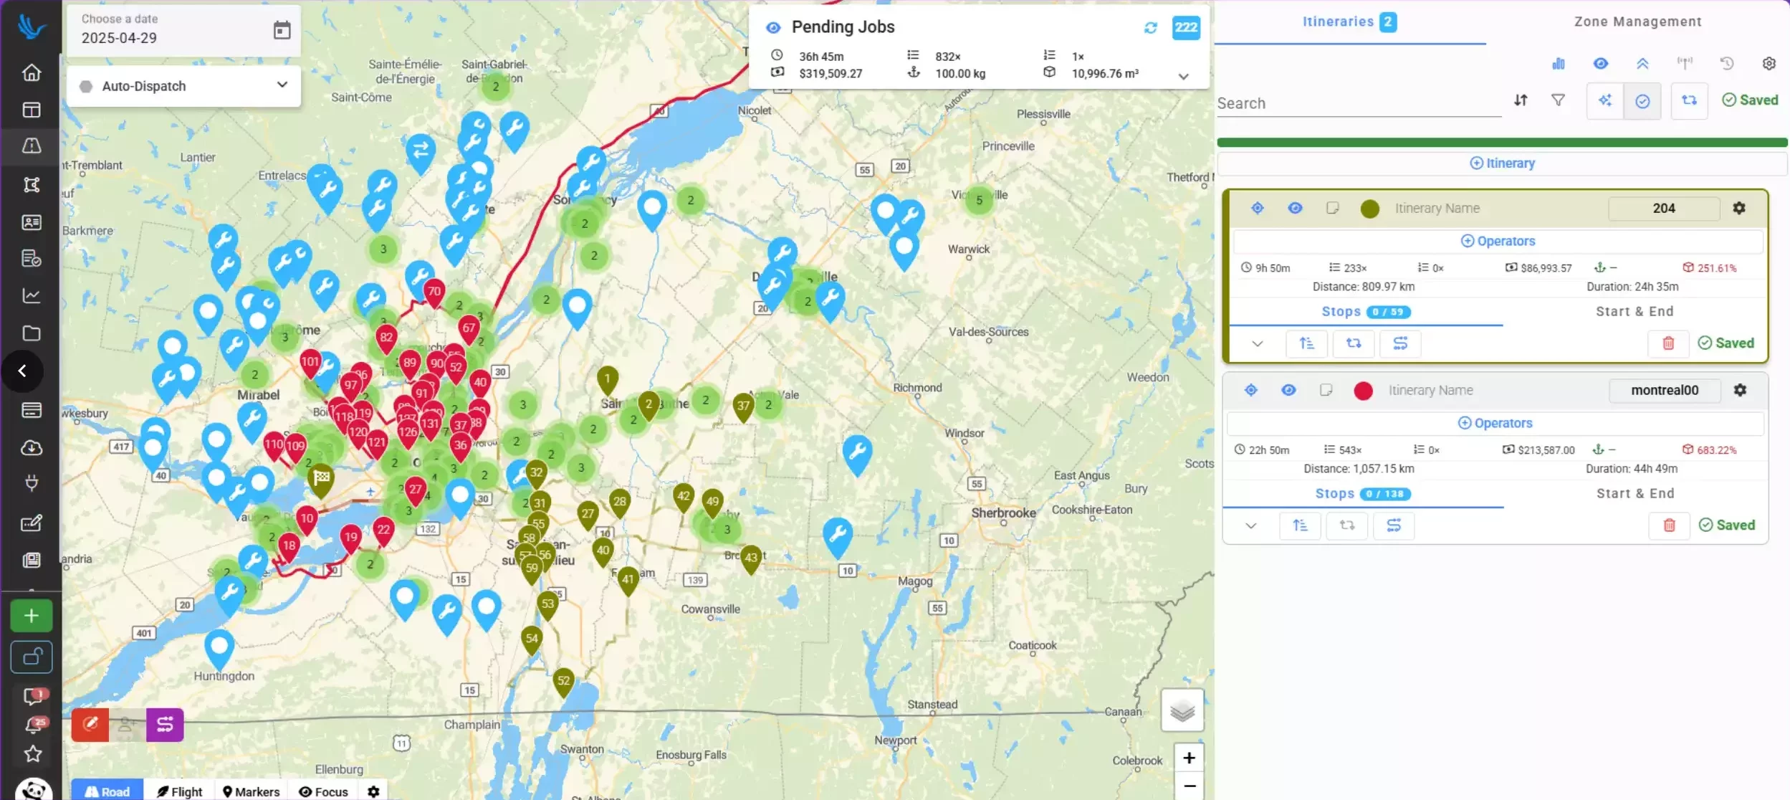Image resolution: width=1790 pixels, height=800 pixels.
Task: Click the itinerary Search field
Action: tap(1358, 103)
